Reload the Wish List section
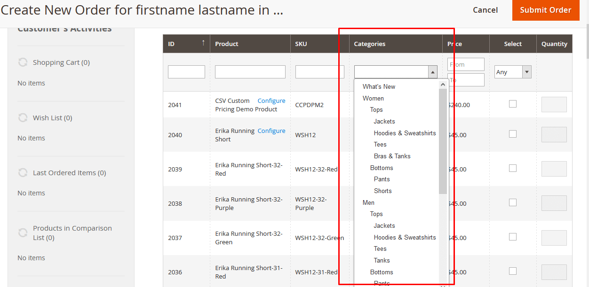589x287 pixels. point(23,117)
